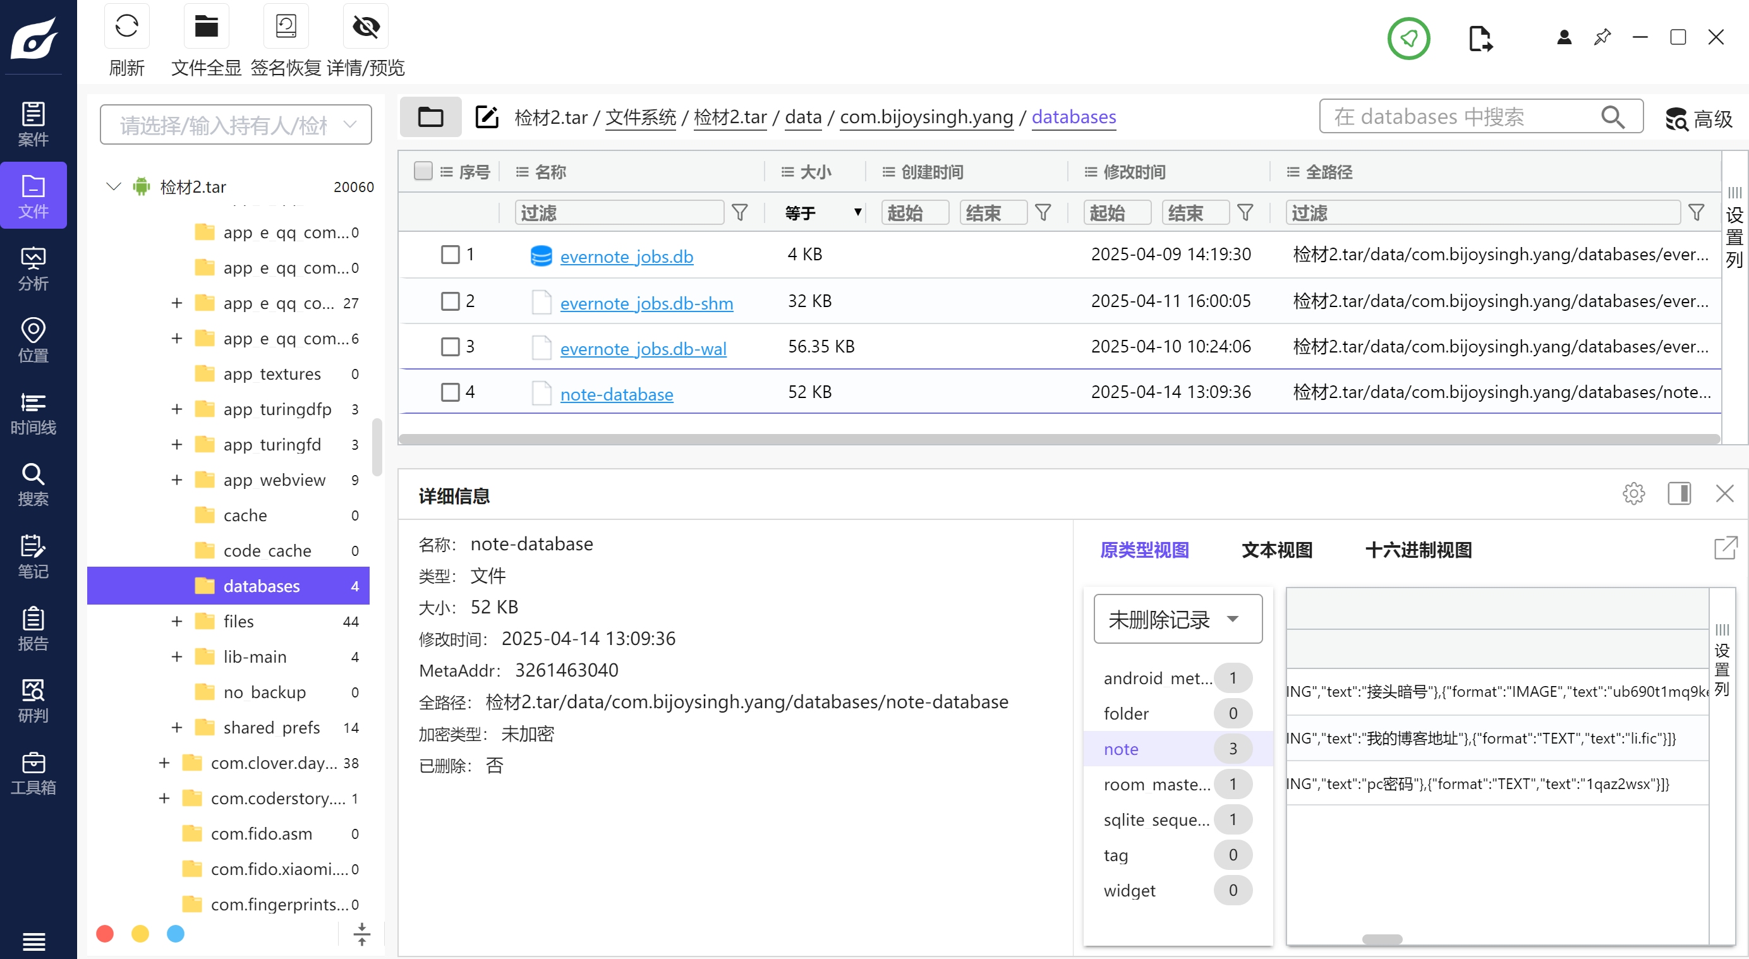The image size is (1749, 959).
Task: Click the pin window icon
Action: 1602,37
